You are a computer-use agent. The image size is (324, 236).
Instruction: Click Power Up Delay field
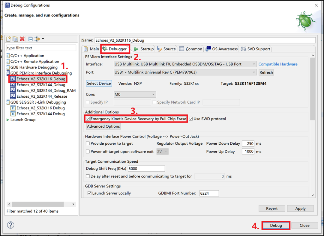pyautogui.click(x=248, y=152)
